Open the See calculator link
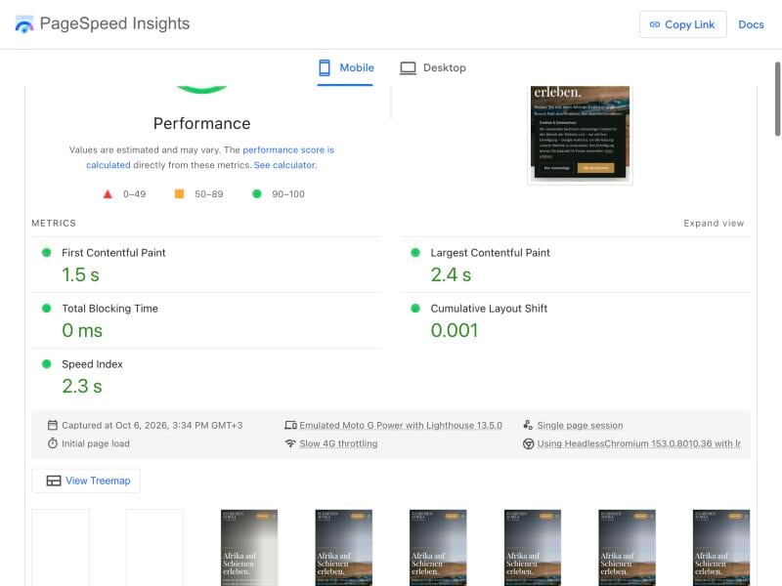Image resolution: width=782 pixels, height=586 pixels. click(285, 165)
